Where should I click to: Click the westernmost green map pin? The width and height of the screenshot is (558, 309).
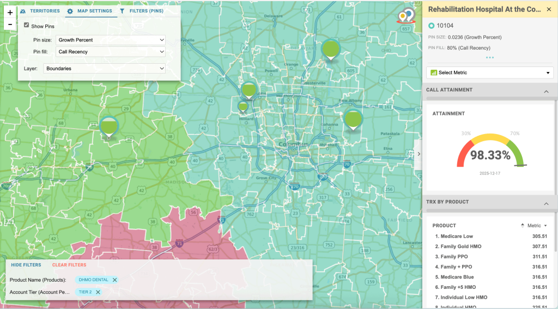pos(109,126)
